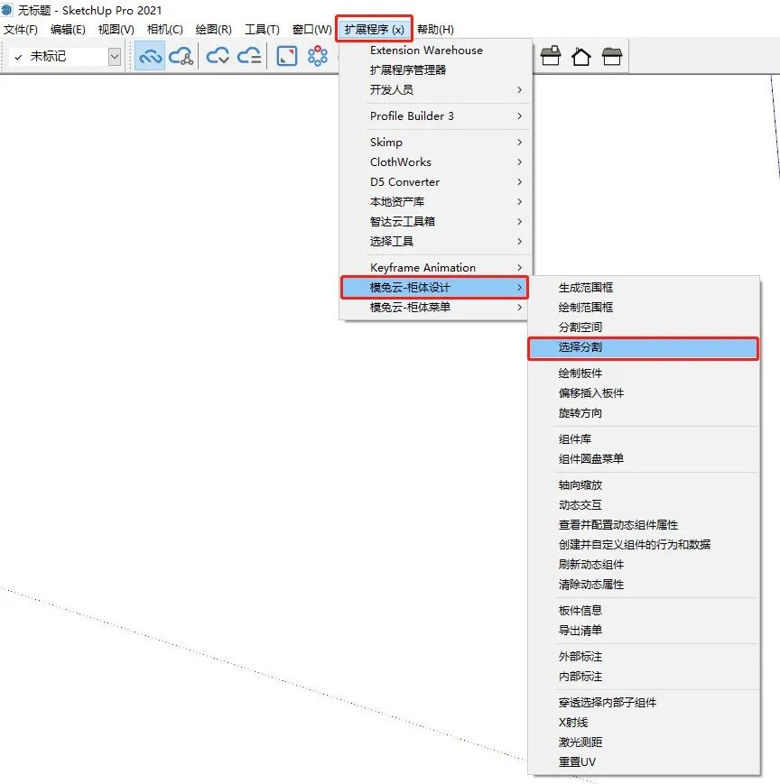Viewport: 780px width, 784px height.
Task: Open the 未标记 tag dropdown
Action: 114,57
